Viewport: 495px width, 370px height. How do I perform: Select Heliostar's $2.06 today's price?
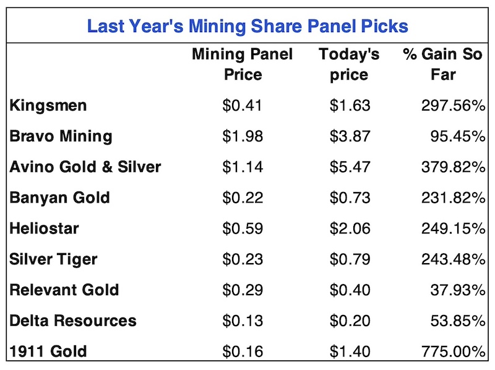(x=350, y=229)
